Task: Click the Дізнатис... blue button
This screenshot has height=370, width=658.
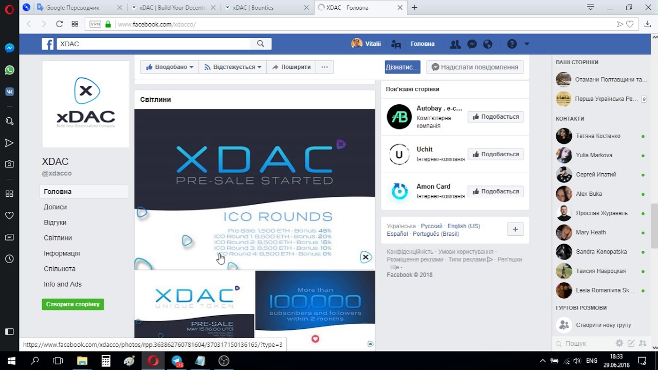Action: point(403,67)
